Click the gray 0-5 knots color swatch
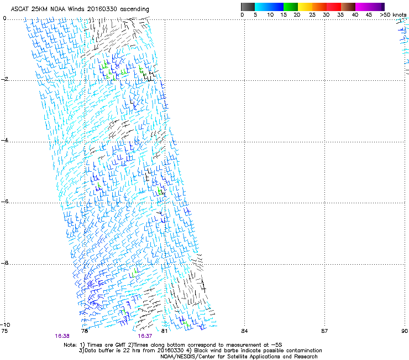Image resolution: width=409 pixels, height=360 pixels. [x=248, y=7]
